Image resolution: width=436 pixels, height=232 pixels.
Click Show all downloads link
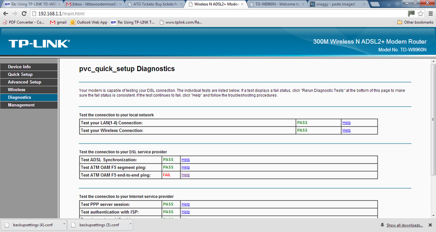pos(405,225)
